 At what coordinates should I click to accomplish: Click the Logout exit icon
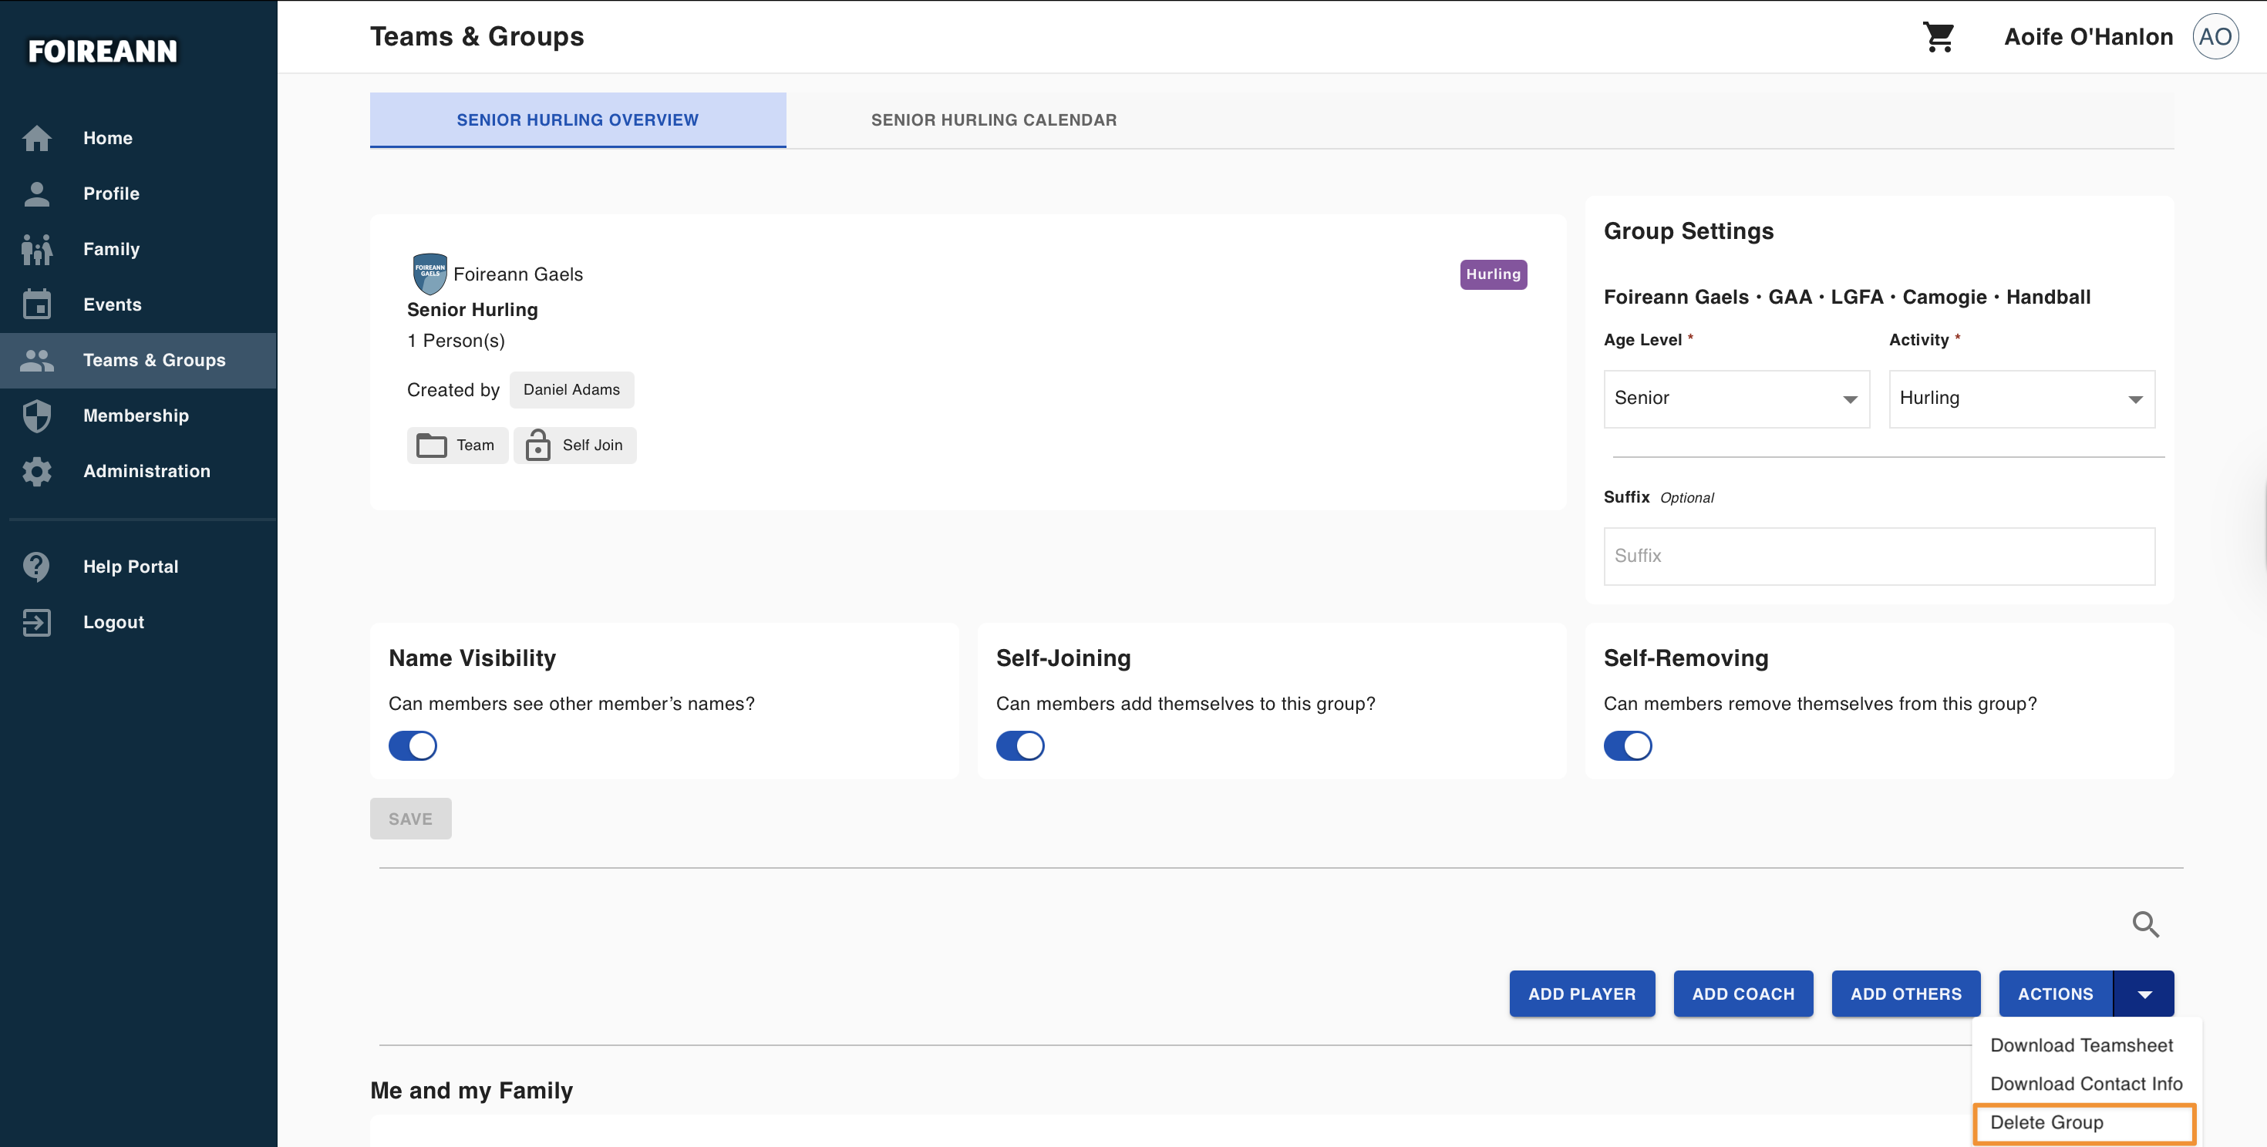(37, 622)
